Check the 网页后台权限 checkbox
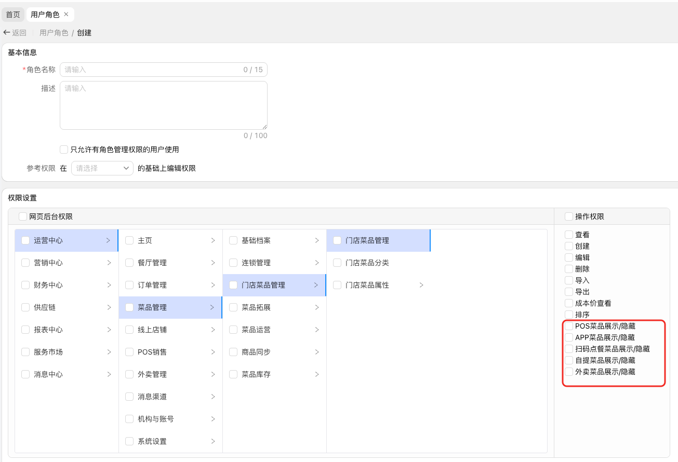 pos(23,216)
